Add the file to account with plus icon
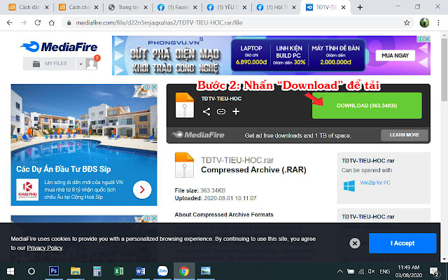This screenshot has height=280, width=448. click(x=236, y=111)
